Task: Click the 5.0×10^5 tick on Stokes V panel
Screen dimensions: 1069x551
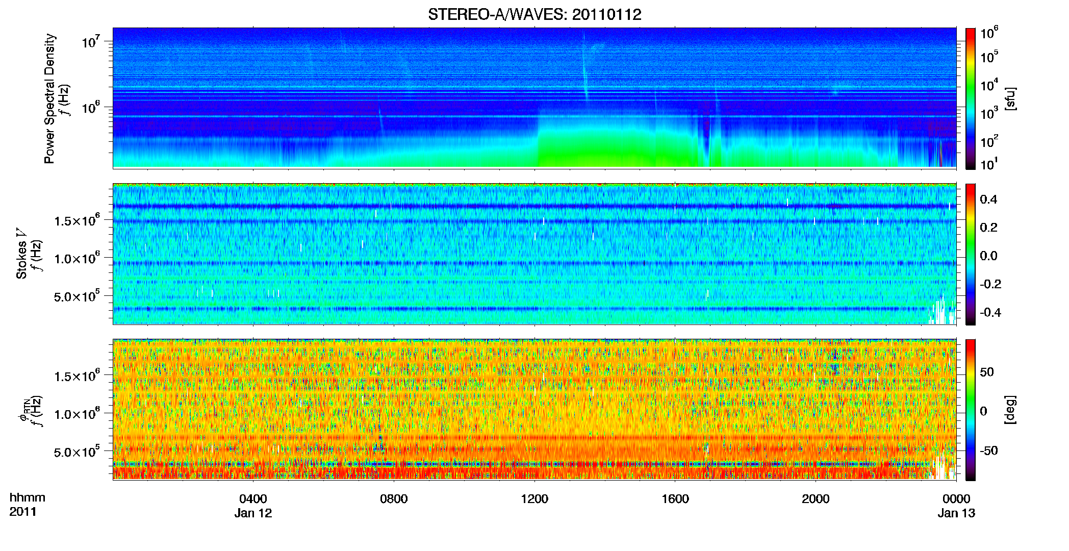Action: 77,295
